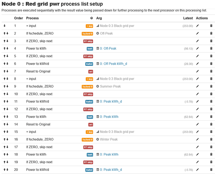Viewport: 215px width, 174px height.
Task: Delete process 4 Power to kWh
Action: [x=211, y=48]
